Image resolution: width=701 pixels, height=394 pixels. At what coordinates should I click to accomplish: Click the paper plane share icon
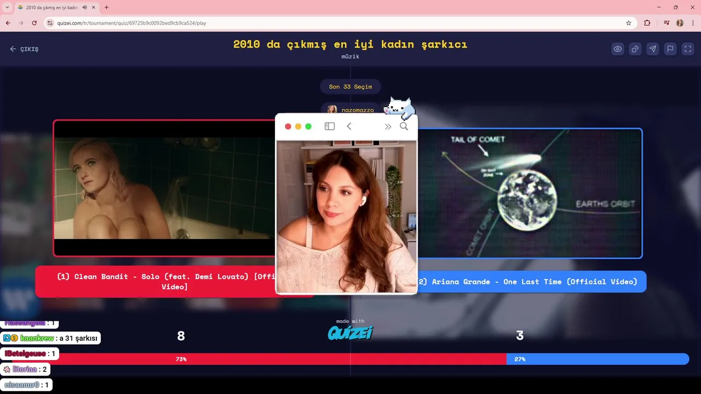tap(653, 49)
